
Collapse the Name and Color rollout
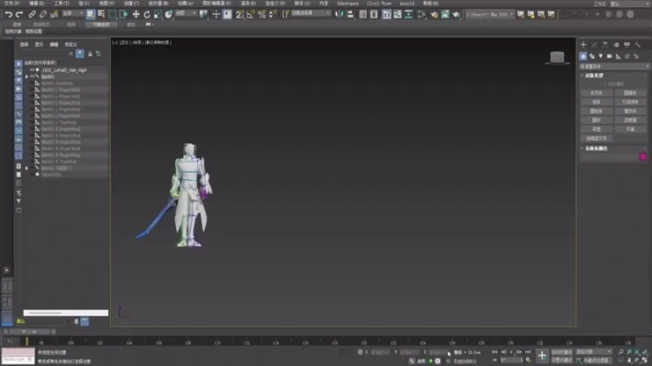[596, 149]
